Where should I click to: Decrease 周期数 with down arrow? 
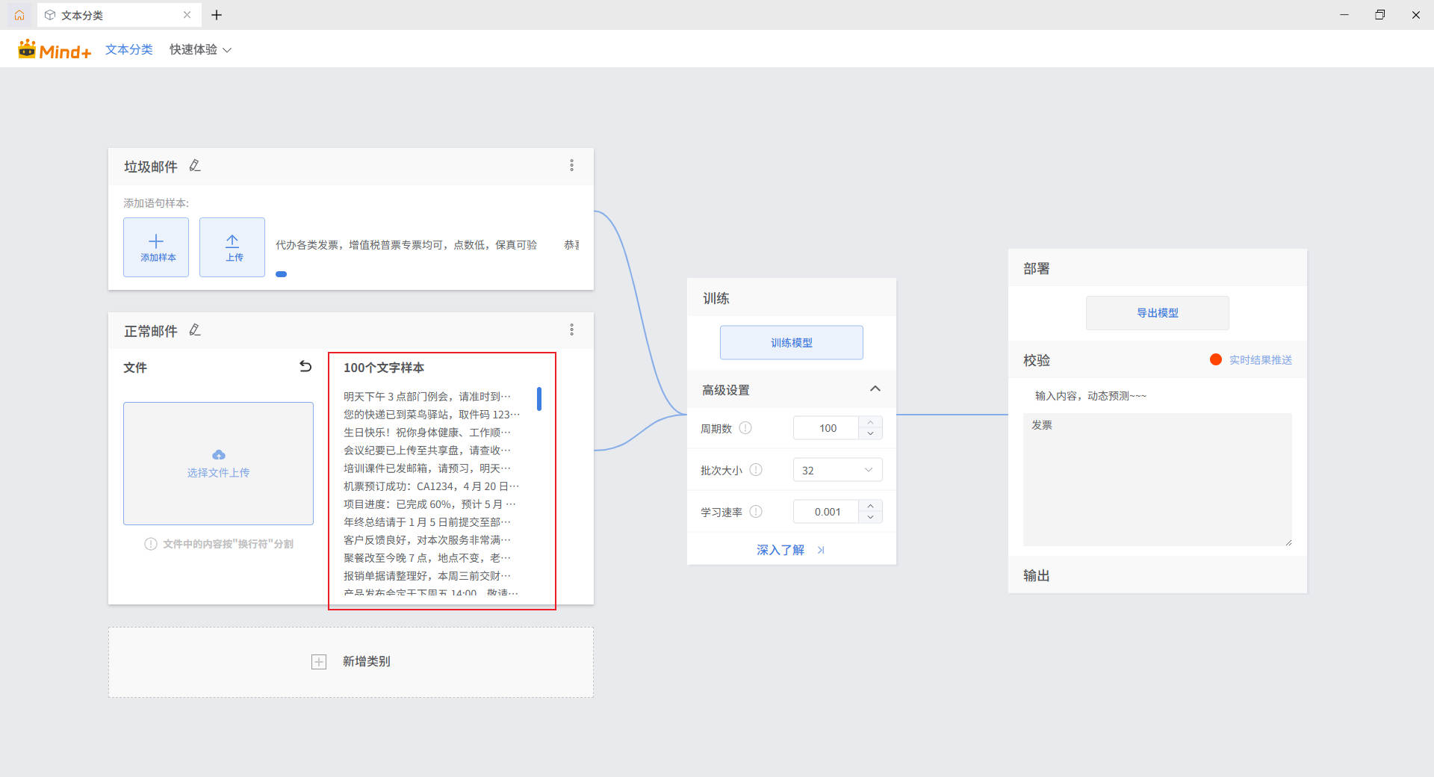(x=870, y=433)
